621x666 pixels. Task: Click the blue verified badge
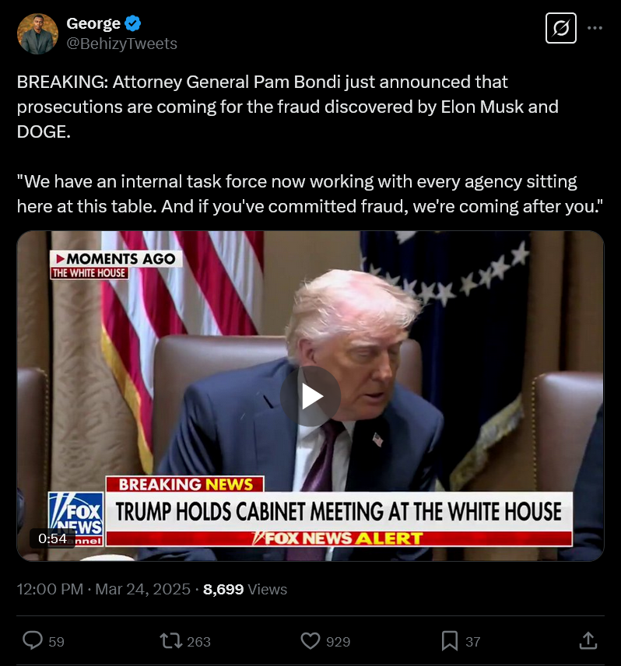click(x=133, y=23)
